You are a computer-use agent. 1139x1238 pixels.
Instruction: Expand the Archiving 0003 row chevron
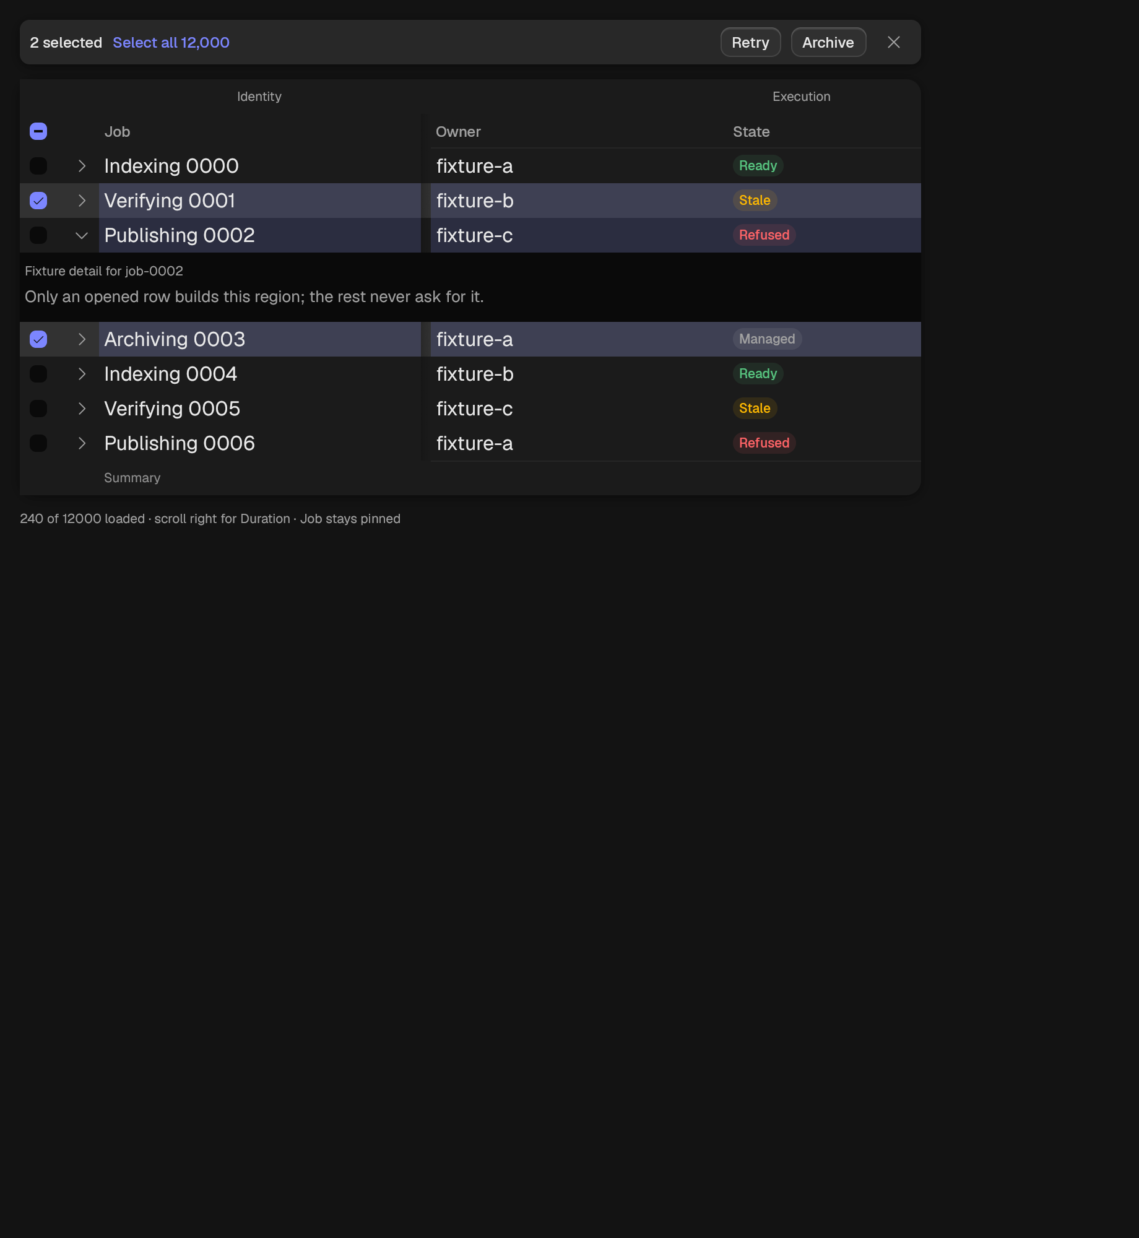pos(82,339)
